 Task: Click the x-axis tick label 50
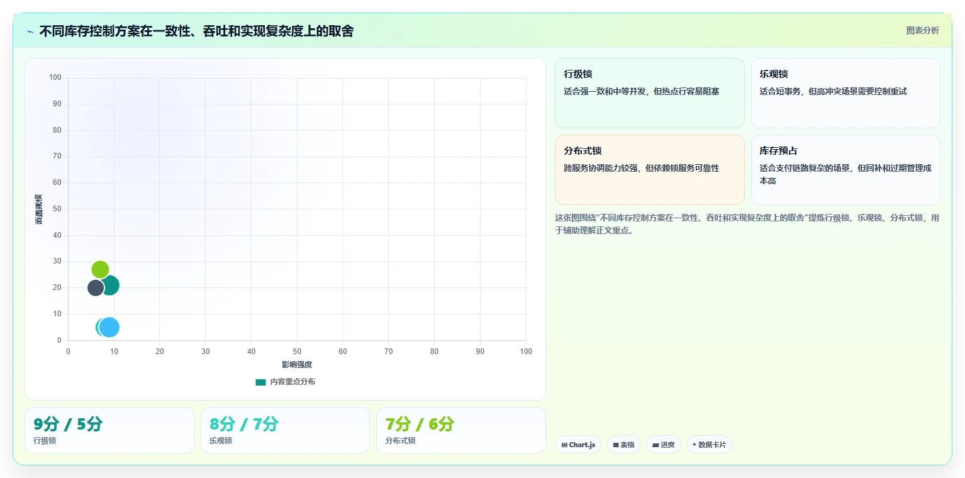297,352
